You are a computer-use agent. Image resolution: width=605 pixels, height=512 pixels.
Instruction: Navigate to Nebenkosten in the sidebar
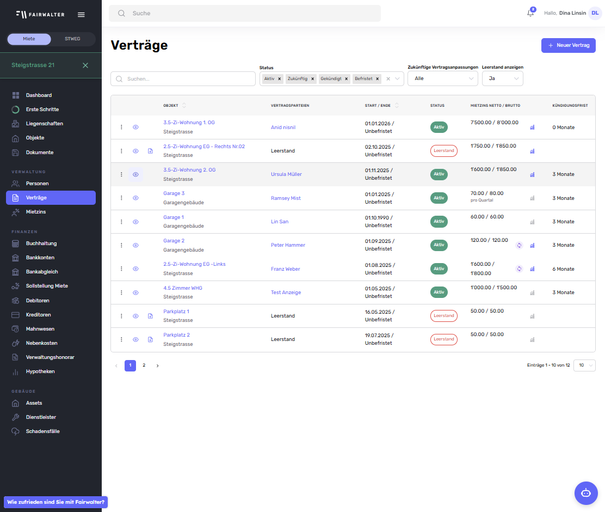[41, 343]
